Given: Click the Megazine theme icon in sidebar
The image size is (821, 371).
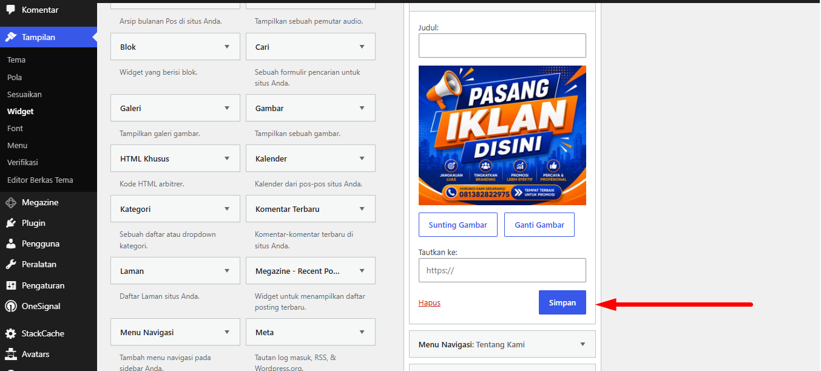Looking at the screenshot, I should coord(11,202).
